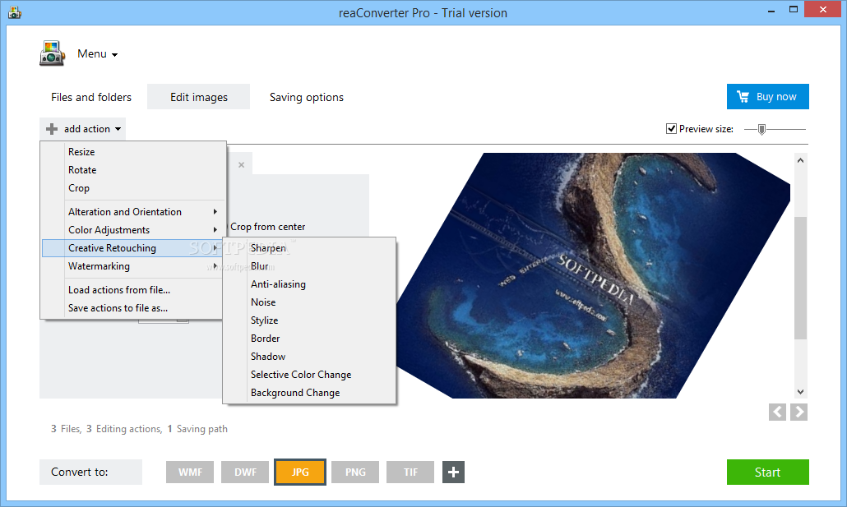Select PNG output format
Screen dimensions: 847x507
click(x=355, y=472)
